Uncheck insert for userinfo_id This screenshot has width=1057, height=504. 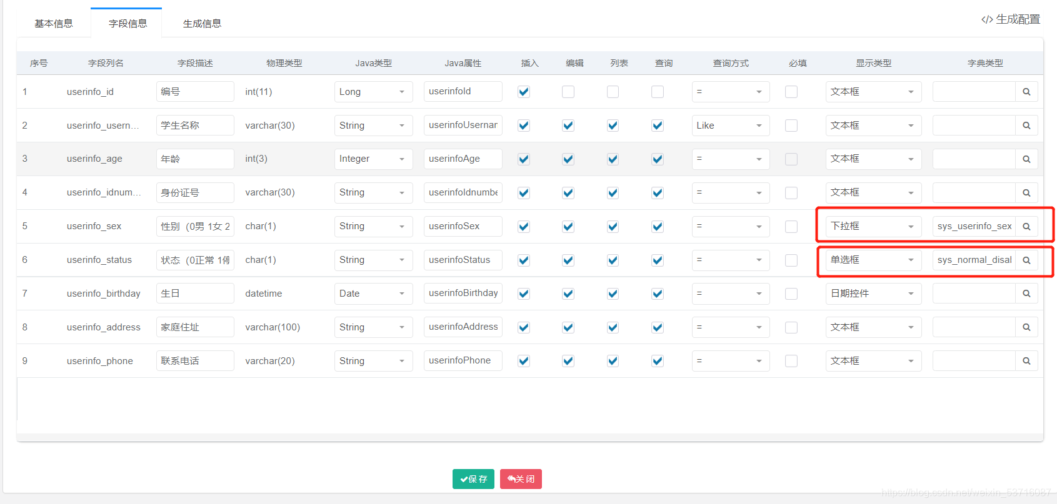(x=524, y=92)
